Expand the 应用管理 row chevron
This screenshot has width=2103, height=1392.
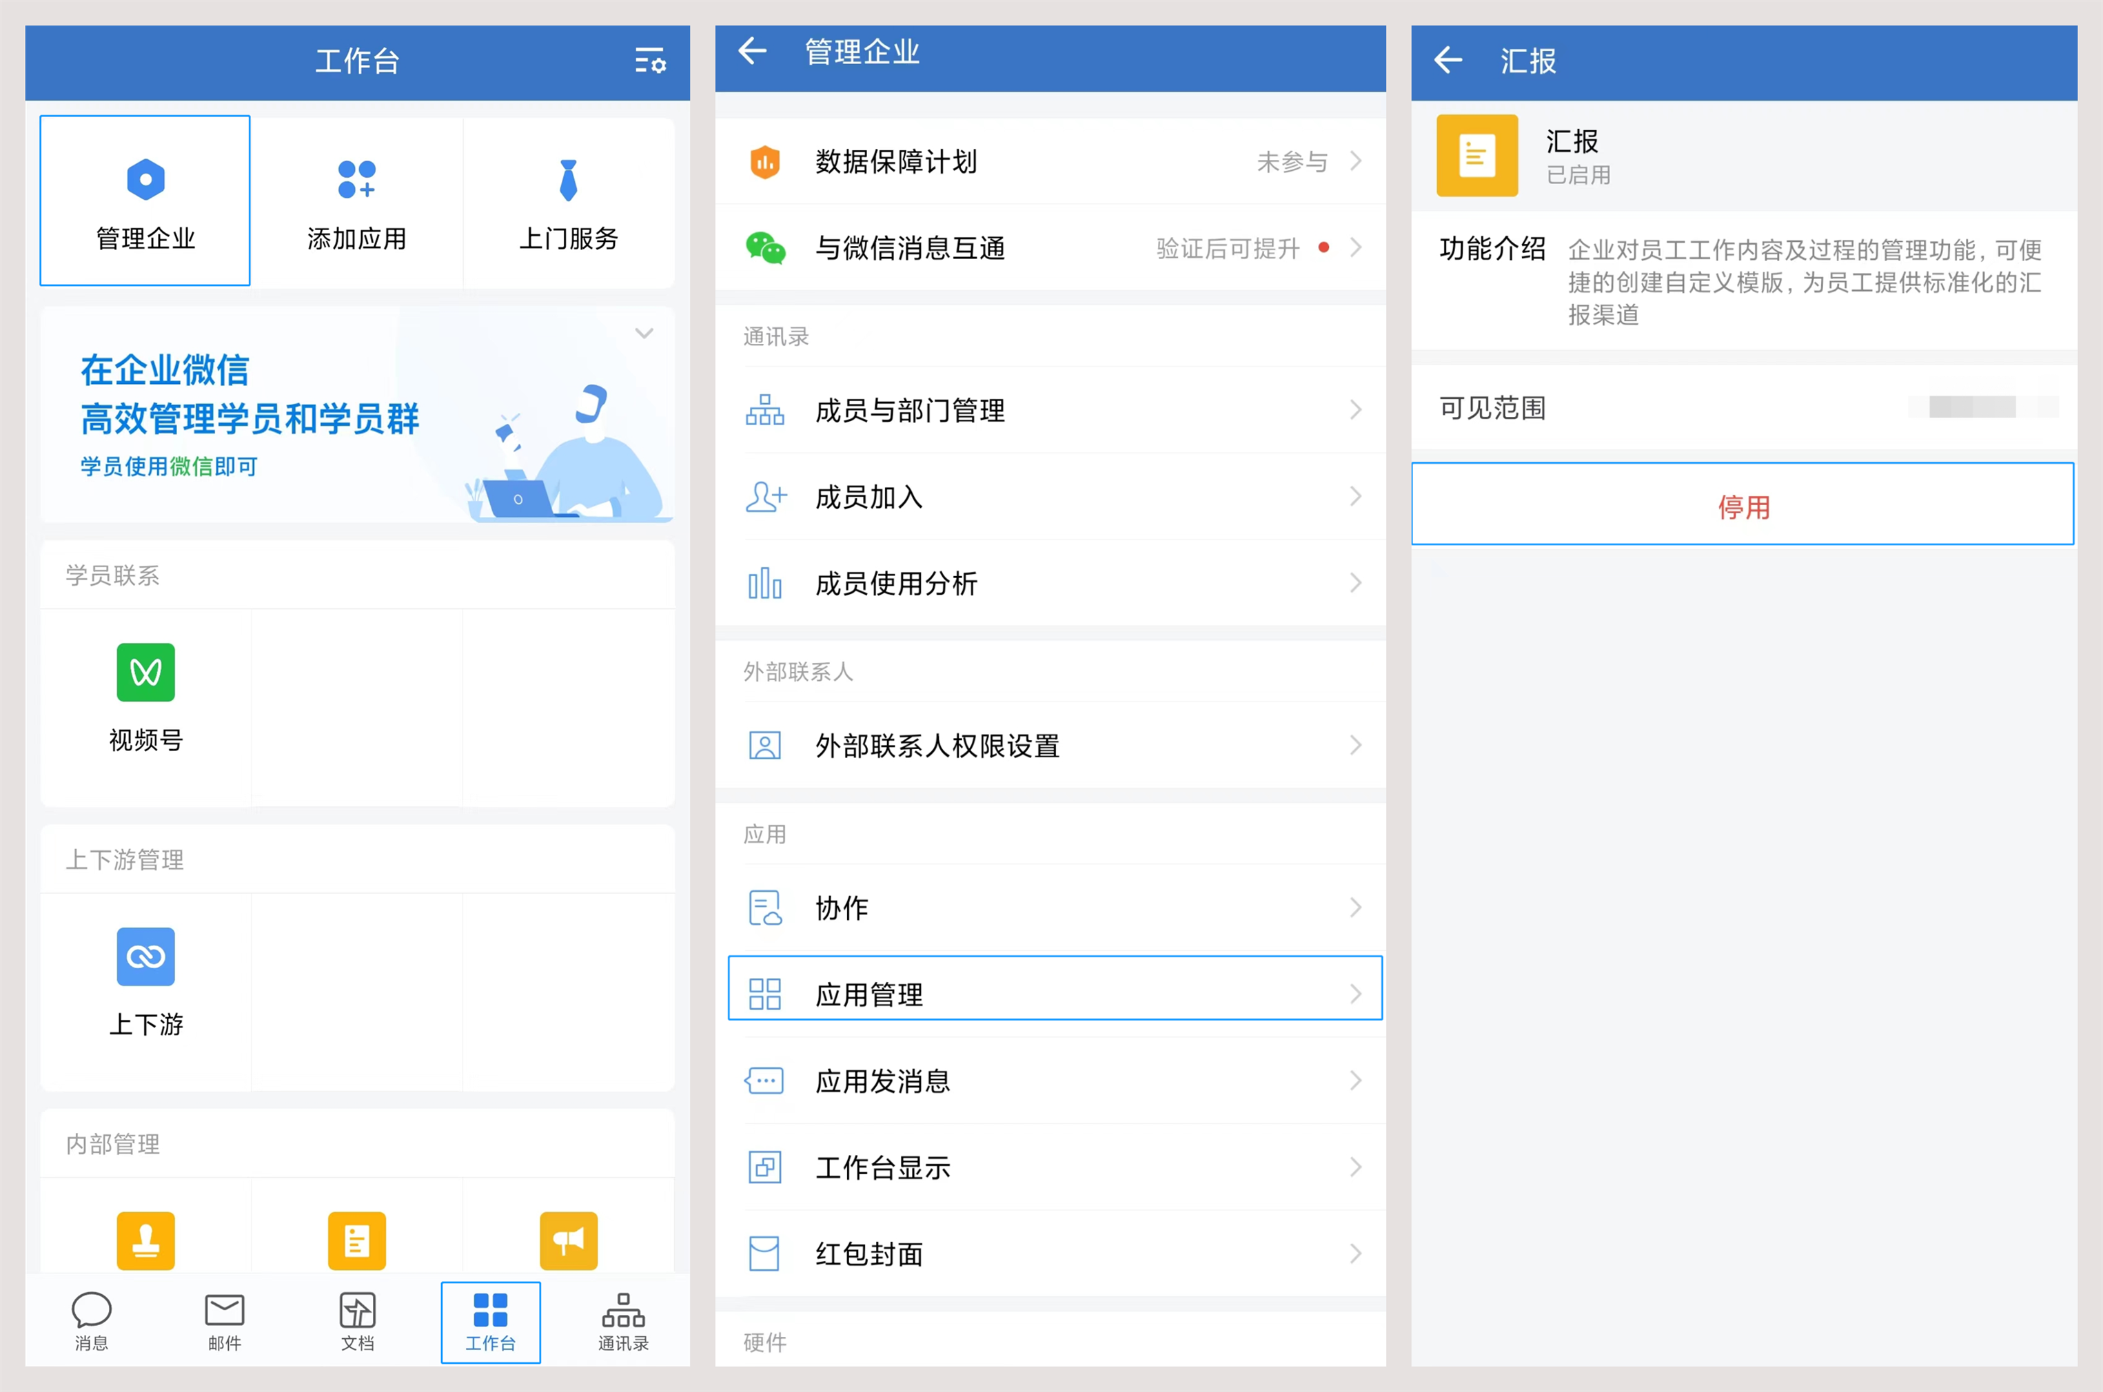pyautogui.click(x=1356, y=994)
